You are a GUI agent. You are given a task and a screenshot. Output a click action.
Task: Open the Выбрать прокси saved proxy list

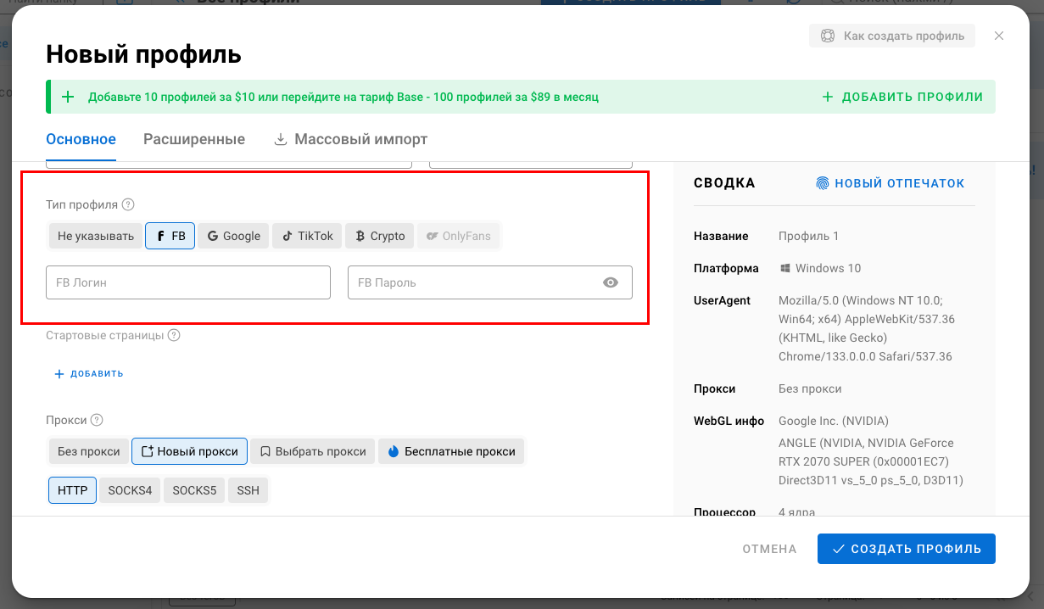tap(313, 451)
